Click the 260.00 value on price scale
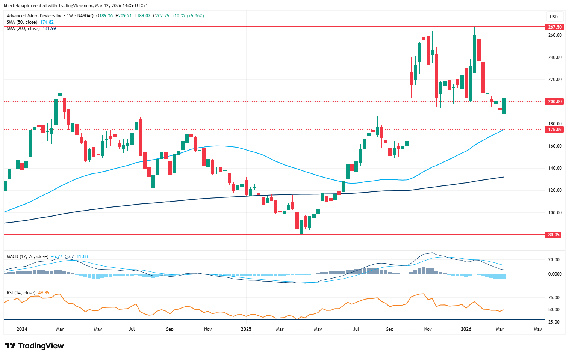This screenshot has width=569, height=357. (x=555, y=35)
